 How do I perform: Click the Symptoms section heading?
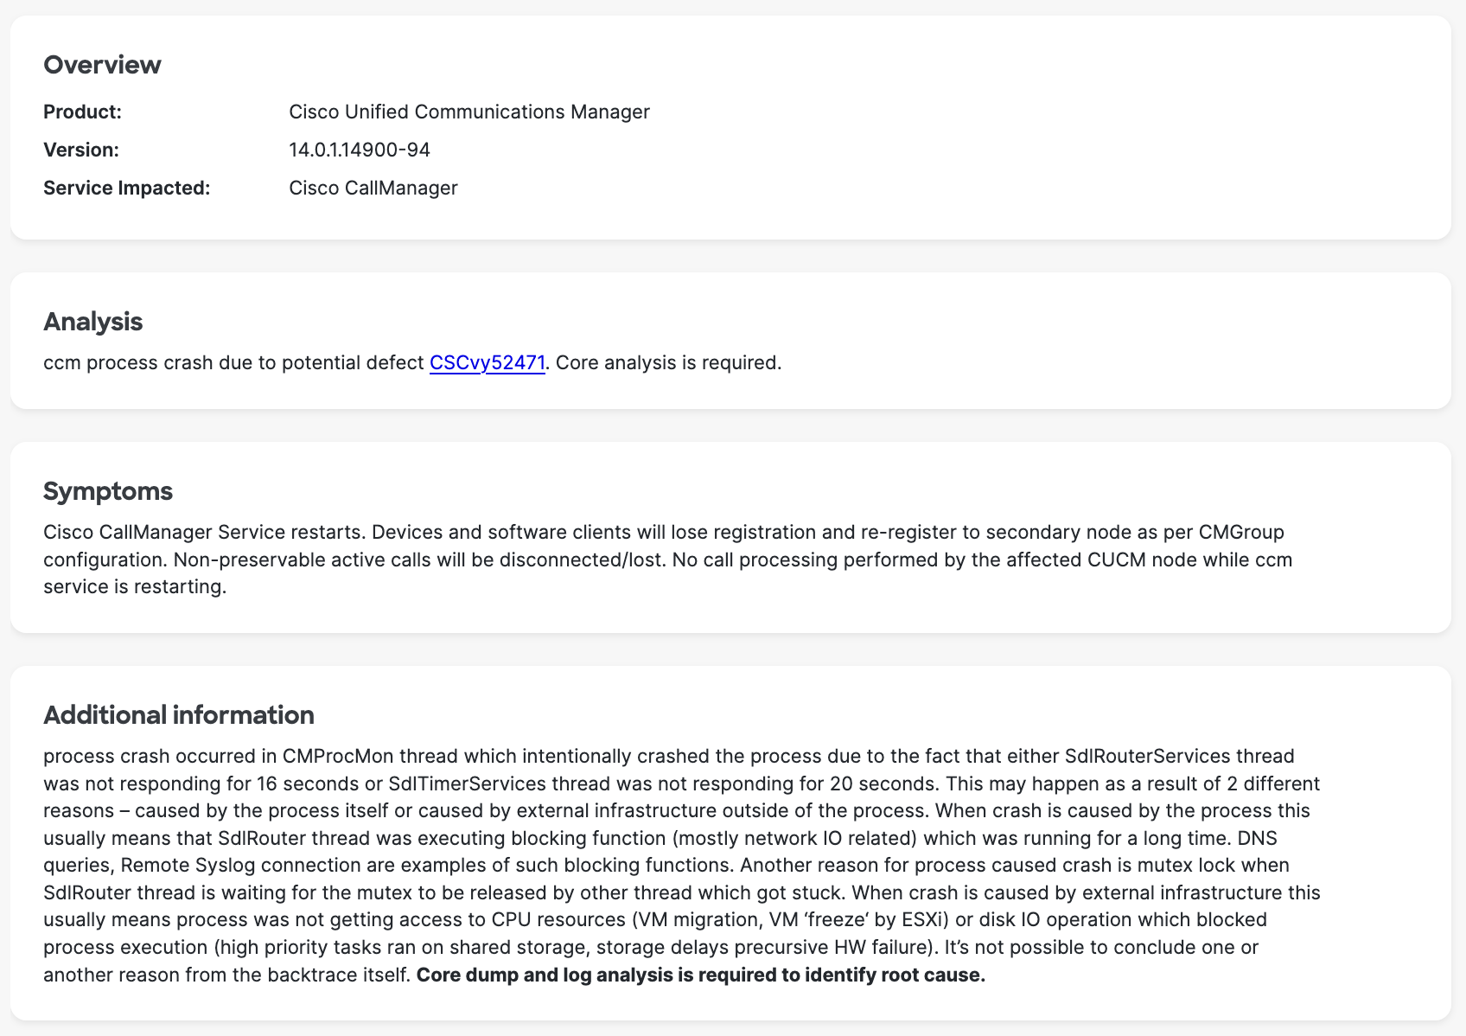(x=107, y=491)
